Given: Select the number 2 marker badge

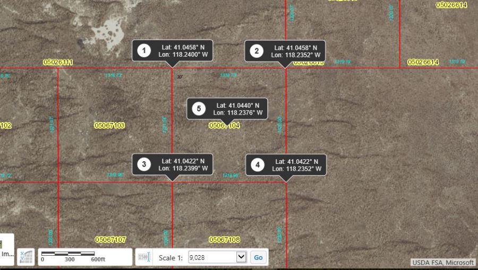Looking at the screenshot, I should (257, 51).
